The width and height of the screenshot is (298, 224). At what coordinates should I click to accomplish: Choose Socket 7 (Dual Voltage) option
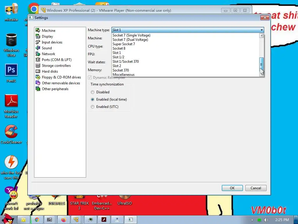pyautogui.click(x=186, y=40)
